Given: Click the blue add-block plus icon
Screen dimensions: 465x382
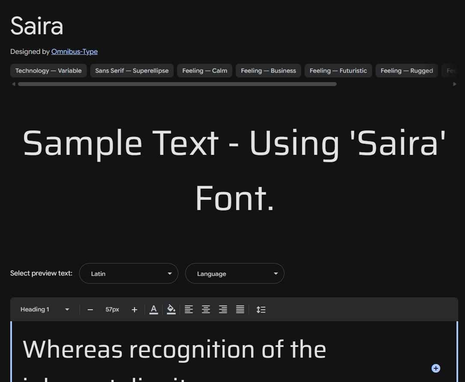Looking at the screenshot, I should (x=435, y=368).
